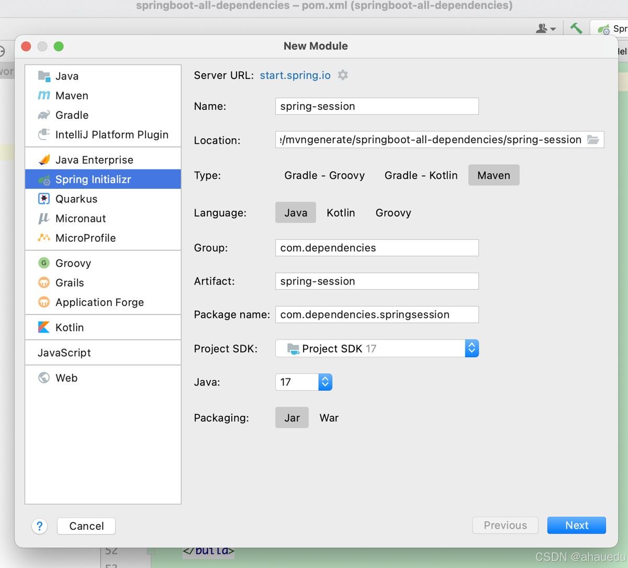This screenshot has height=568, width=628.
Task: Set packaging to Jar
Action: pyautogui.click(x=292, y=417)
